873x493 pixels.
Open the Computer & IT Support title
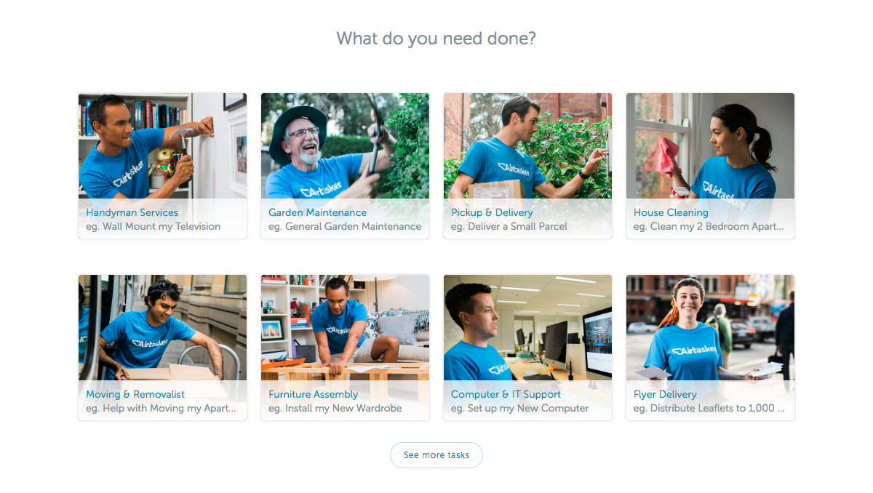pos(506,394)
